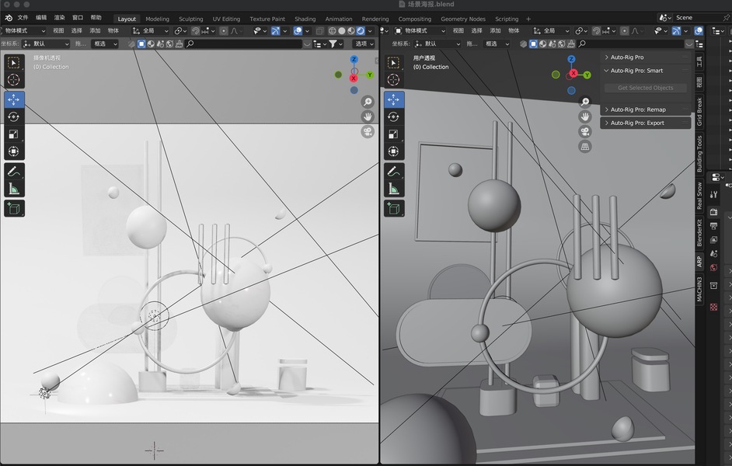
Task: Open Texture properties checker icon
Action: click(x=714, y=307)
